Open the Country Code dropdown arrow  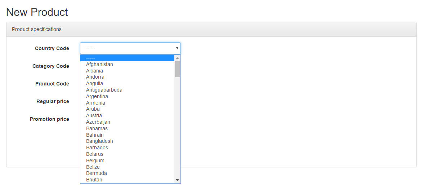tap(177, 48)
